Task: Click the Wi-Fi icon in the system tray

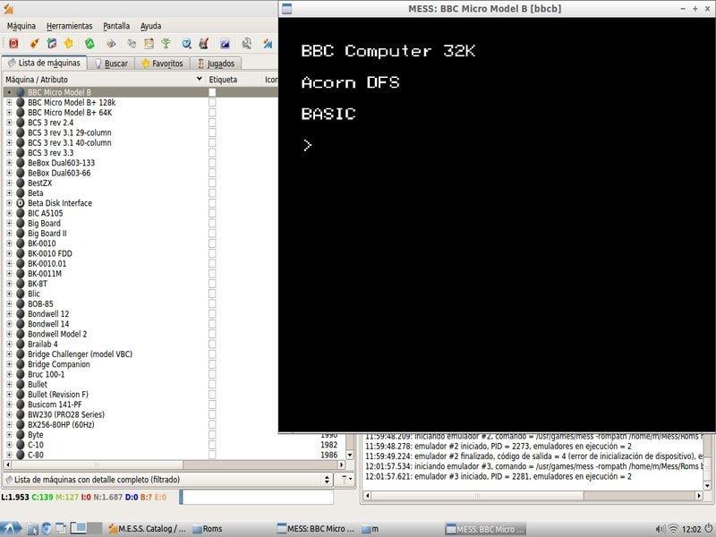Action: coord(673,529)
